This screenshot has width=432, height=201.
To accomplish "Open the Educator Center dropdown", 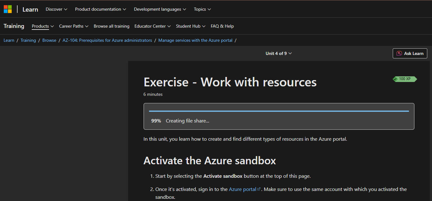I will click(x=153, y=26).
